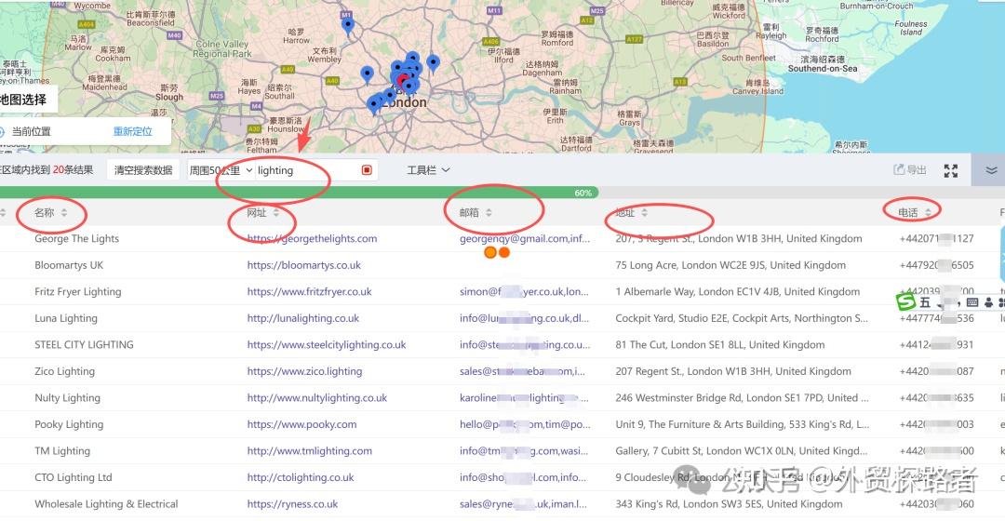Select Nulty Lighting name cell
Image resolution: width=1005 pixels, height=521 pixels.
click(x=67, y=398)
